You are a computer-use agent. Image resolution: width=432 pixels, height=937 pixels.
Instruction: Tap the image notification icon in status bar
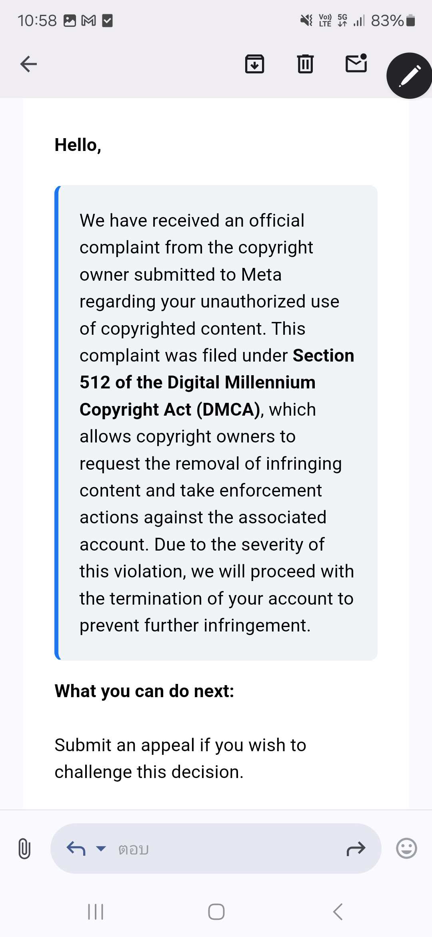(x=70, y=20)
